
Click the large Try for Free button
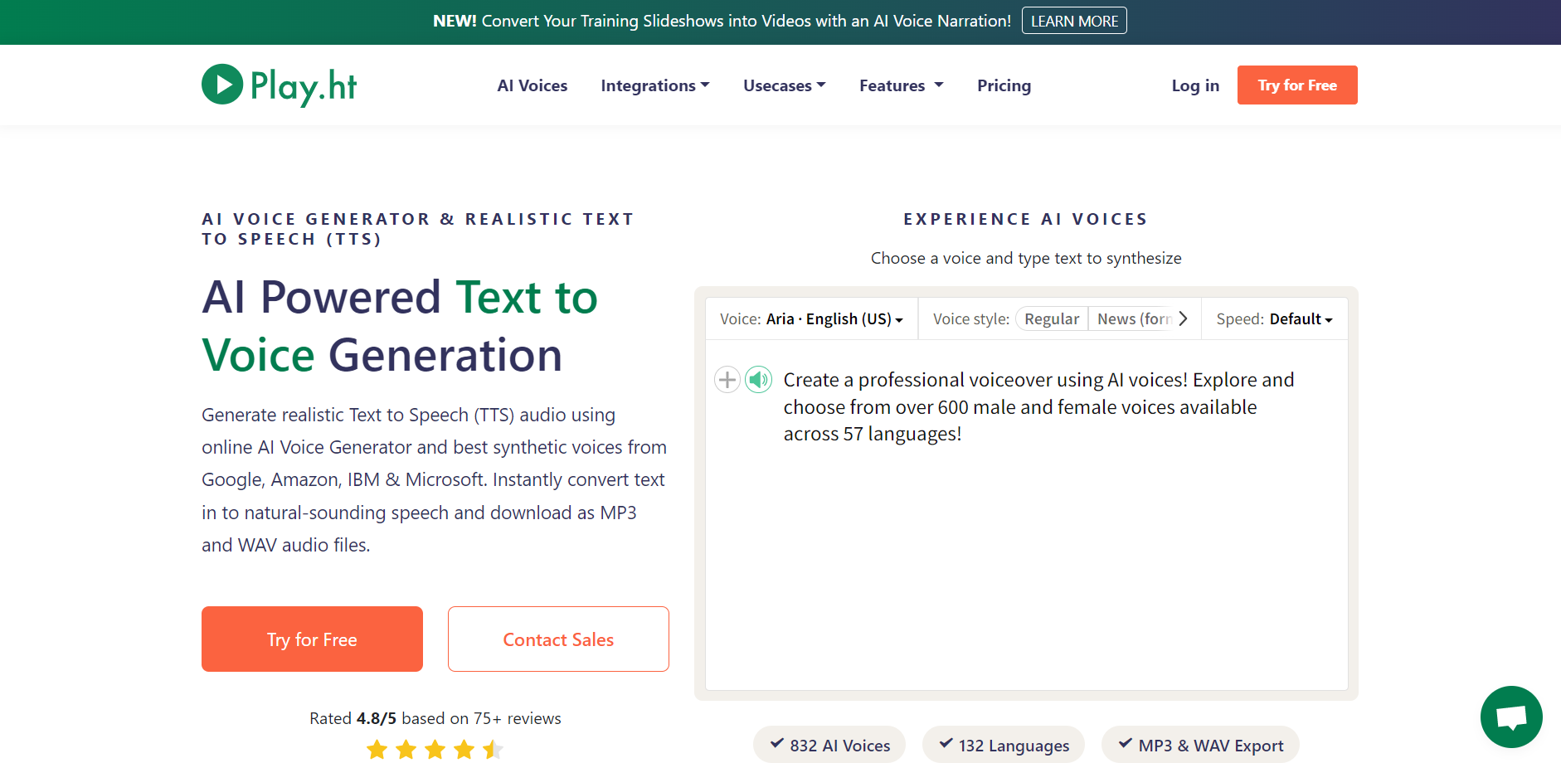pos(312,639)
